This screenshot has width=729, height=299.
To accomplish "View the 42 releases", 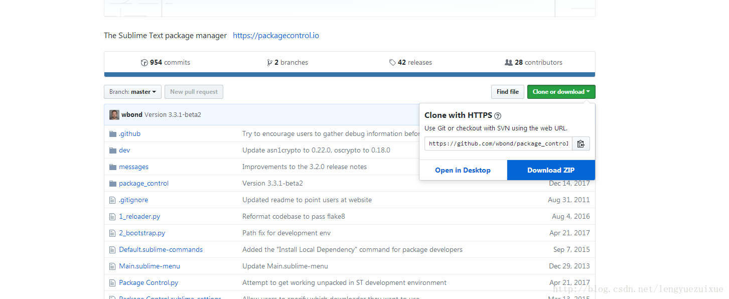I will coord(410,63).
